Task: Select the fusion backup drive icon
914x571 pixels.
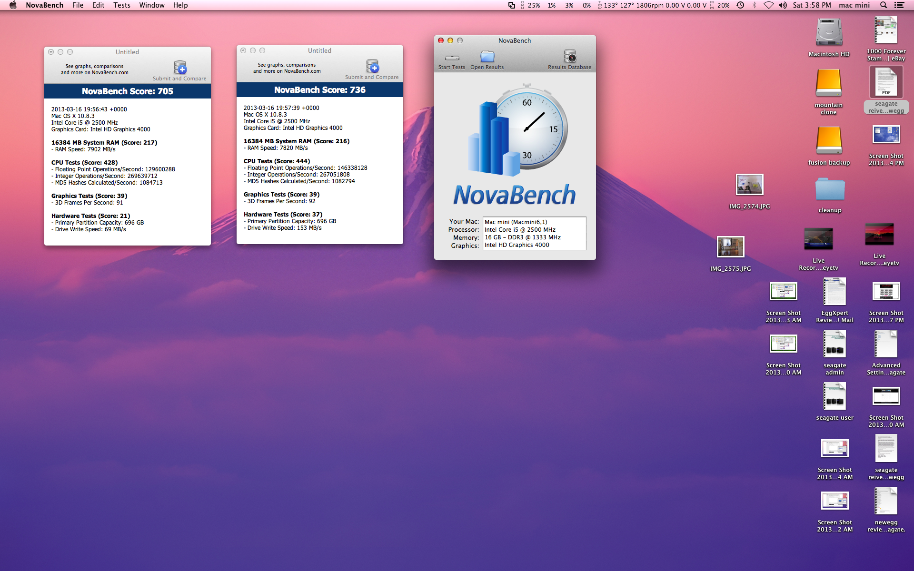Action: click(x=829, y=141)
